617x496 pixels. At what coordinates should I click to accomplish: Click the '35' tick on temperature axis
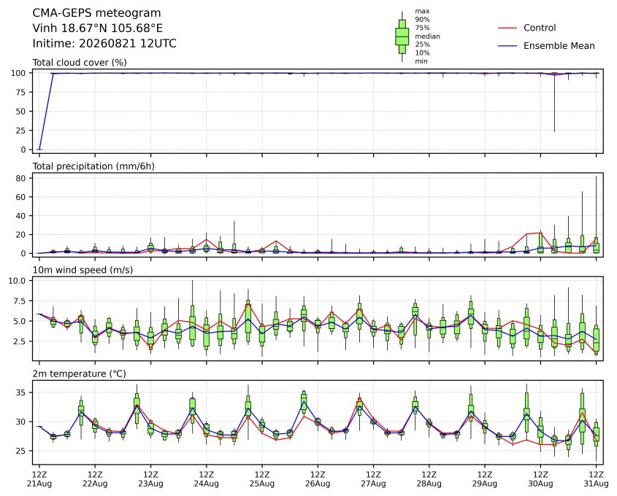point(21,392)
